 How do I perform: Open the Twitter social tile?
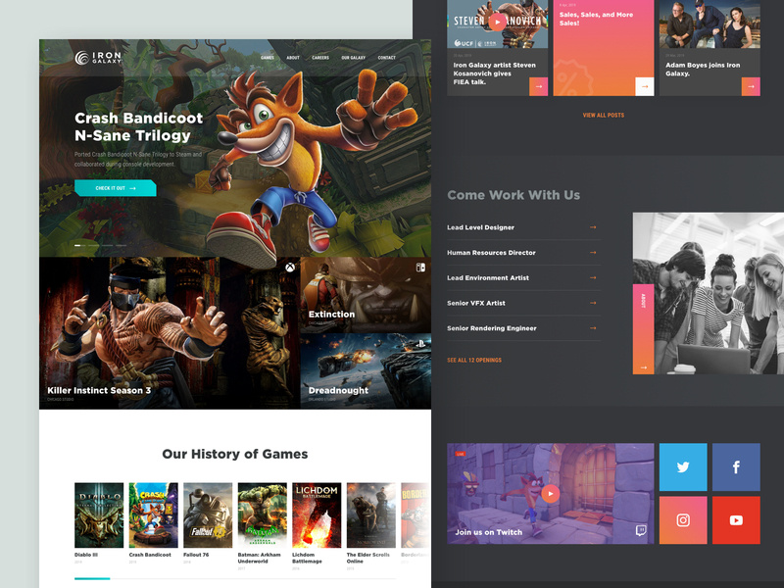pos(683,467)
